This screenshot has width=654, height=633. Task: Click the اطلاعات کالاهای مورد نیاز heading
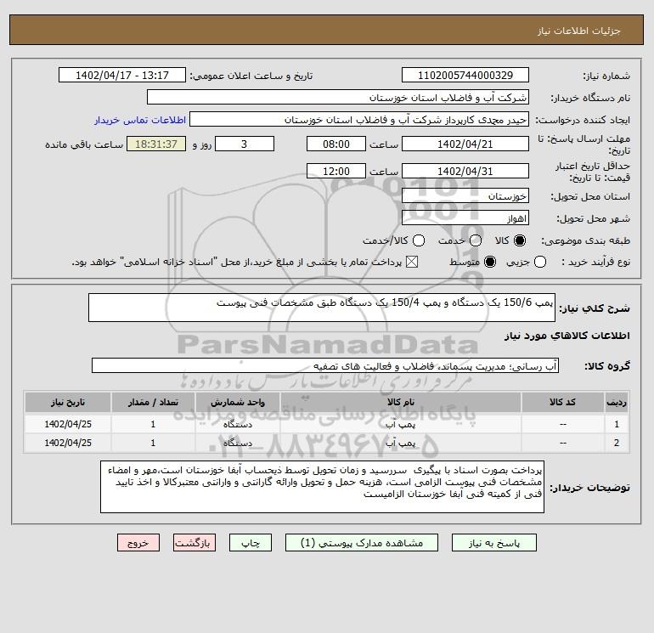pos(567,336)
